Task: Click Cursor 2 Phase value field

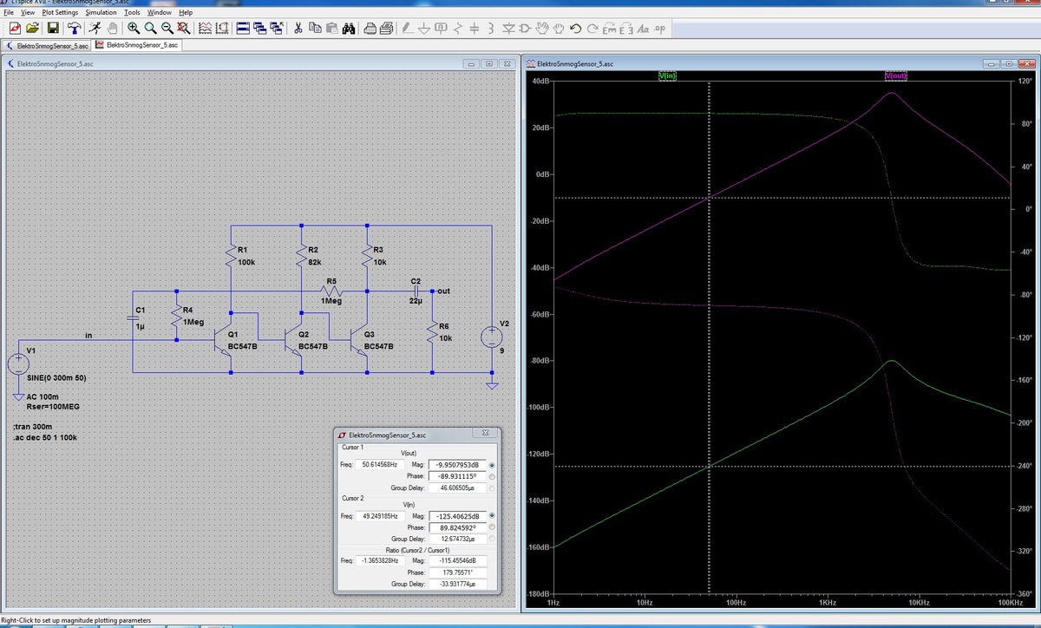Action: point(457,527)
